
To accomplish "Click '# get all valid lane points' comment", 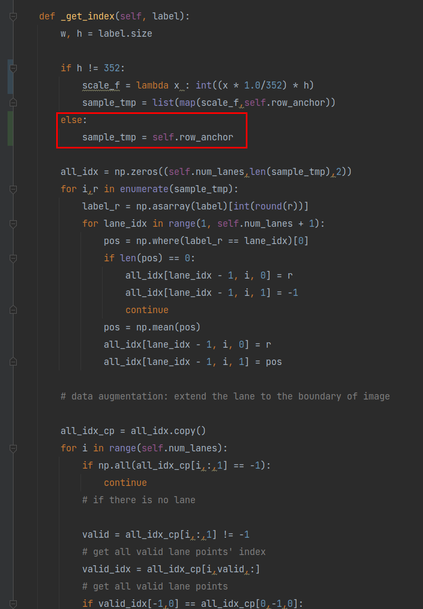I will tap(155, 586).
